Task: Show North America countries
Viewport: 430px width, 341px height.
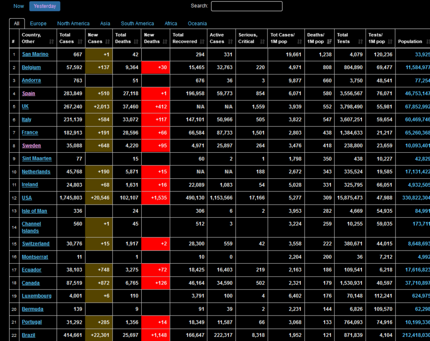Action: [73, 23]
